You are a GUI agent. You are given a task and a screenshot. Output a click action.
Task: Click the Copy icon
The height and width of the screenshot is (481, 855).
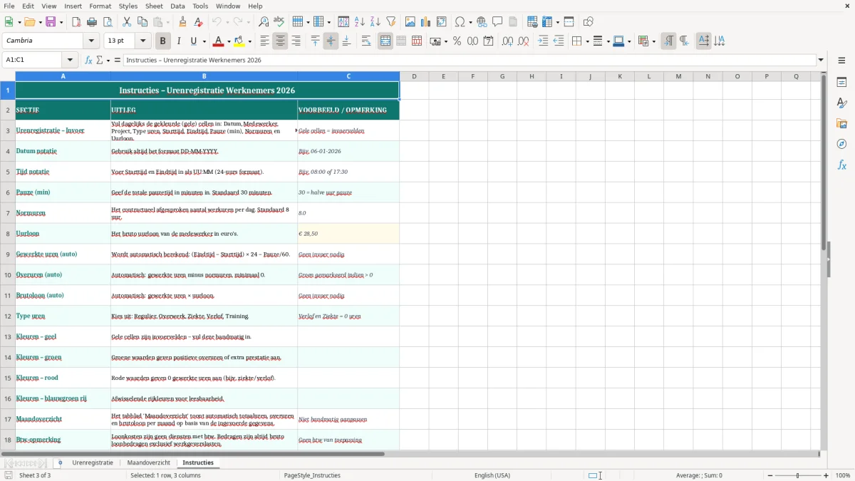point(142,22)
